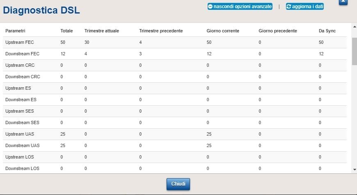Click the scrollbar up arrow
This screenshot has height=195, width=357.
[355, 27]
